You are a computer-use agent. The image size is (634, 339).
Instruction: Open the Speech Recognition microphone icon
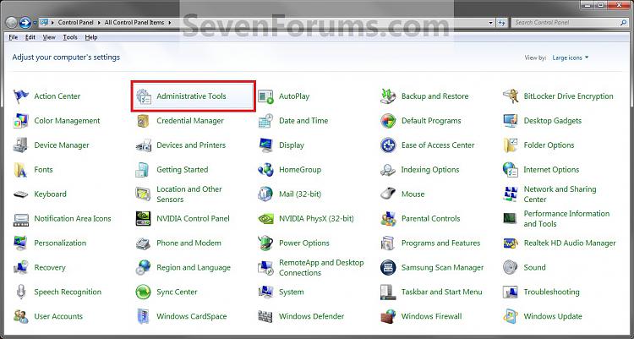21,292
